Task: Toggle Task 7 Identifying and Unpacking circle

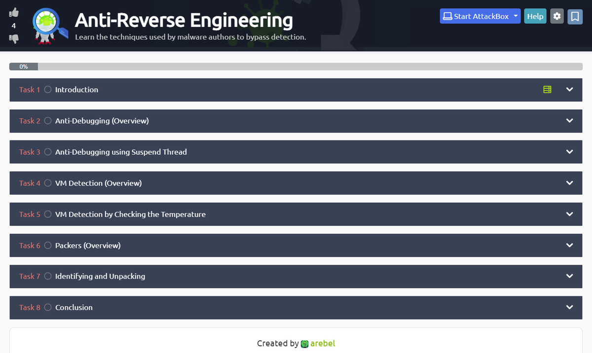Action: (x=48, y=277)
